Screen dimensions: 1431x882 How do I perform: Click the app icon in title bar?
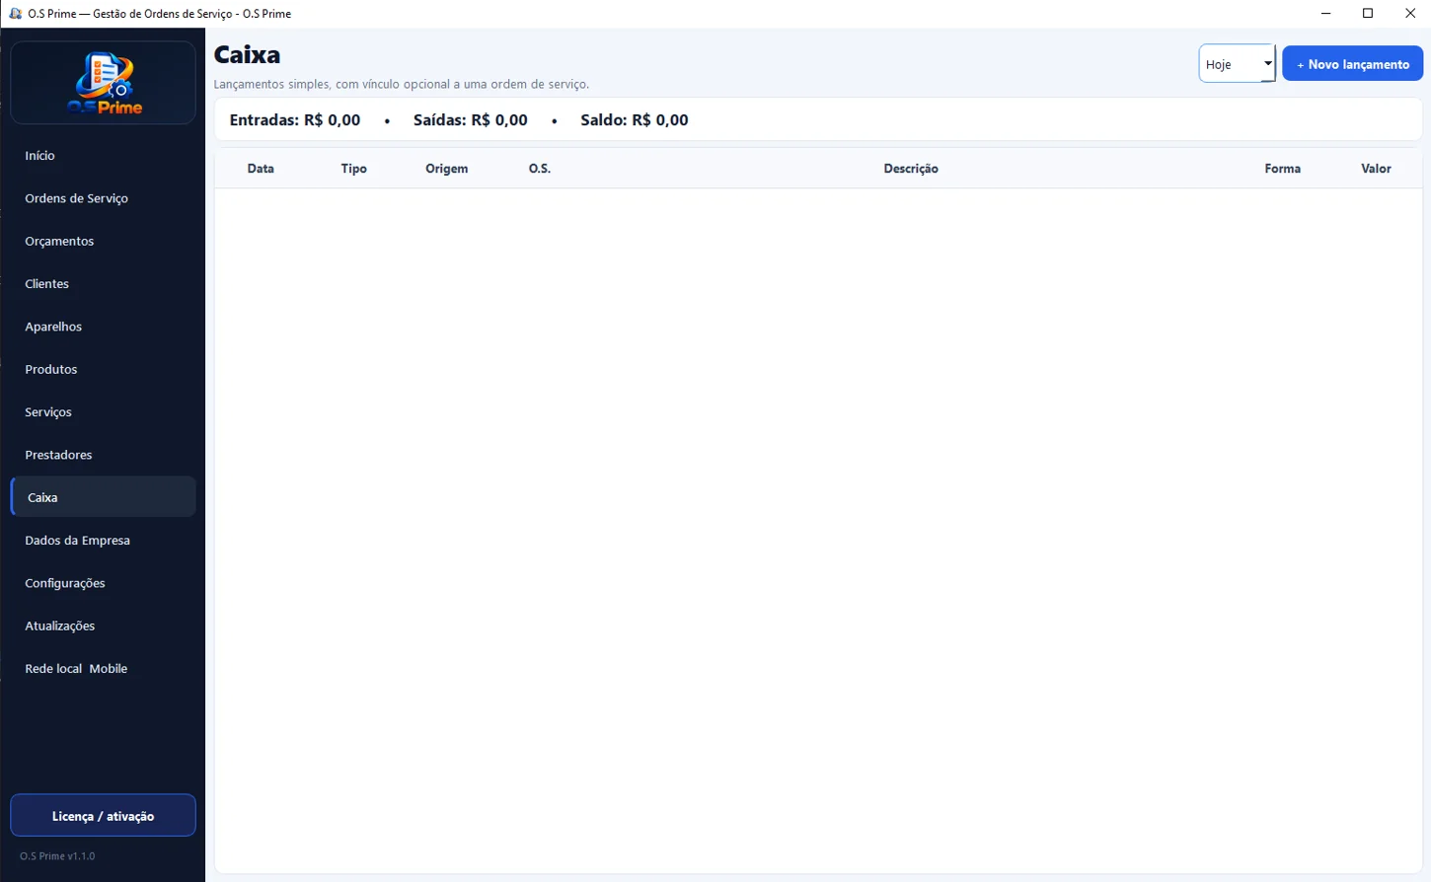tap(15, 14)
